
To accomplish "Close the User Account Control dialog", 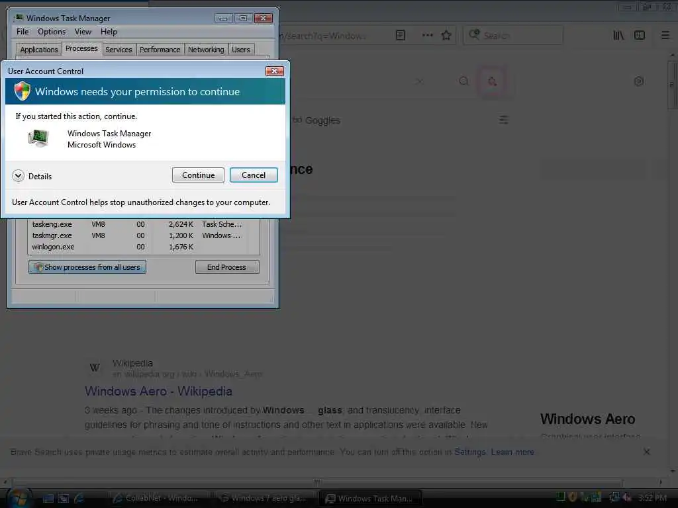I will [275, 71].
